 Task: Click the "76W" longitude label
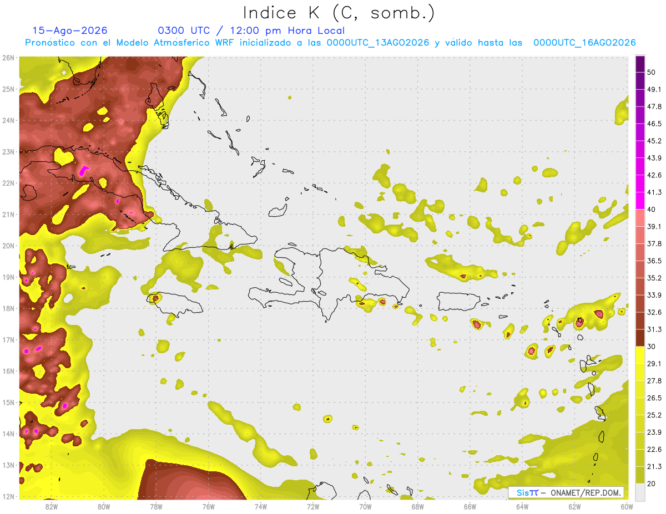point(208,506)
